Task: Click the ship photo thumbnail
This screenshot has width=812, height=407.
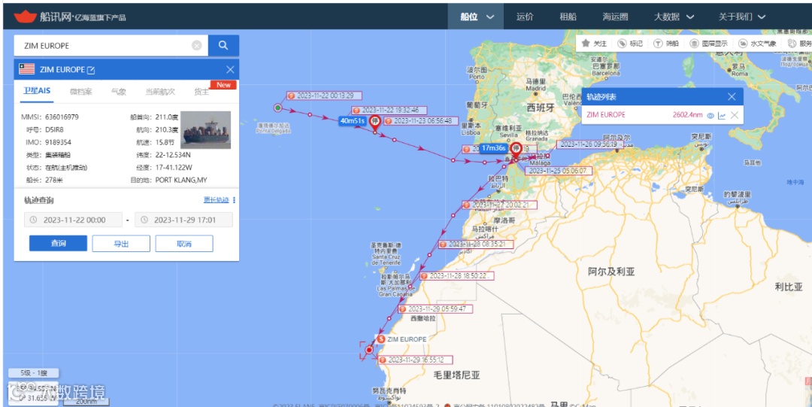Action: click(205, 129)
